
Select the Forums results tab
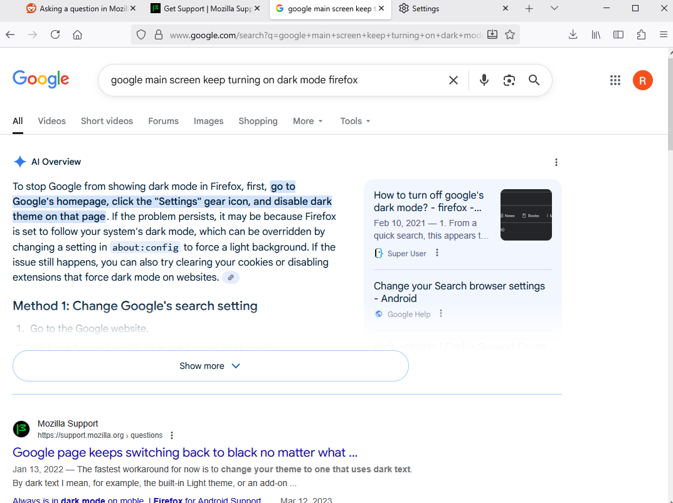[163, 122]
